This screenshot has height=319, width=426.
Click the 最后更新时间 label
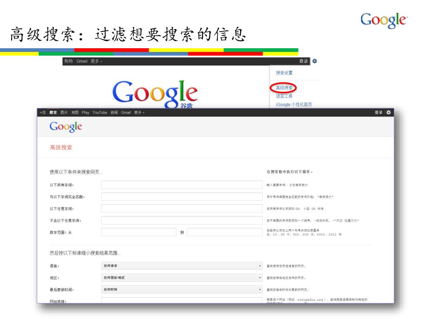[x=62, y=290]
